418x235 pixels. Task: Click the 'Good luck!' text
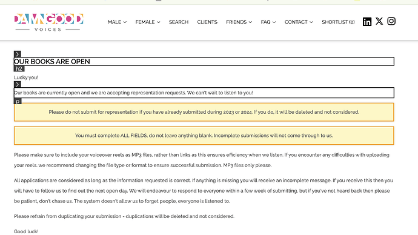pyautogui.click(x=26, y=231)
